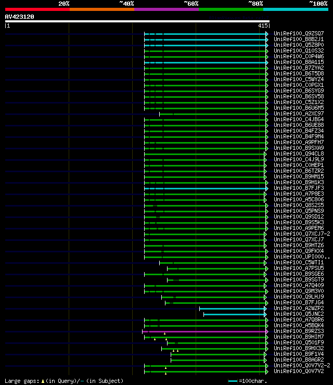
Task: Click the purple alignment bar for B9RZS3
Action: click(205, 332)
